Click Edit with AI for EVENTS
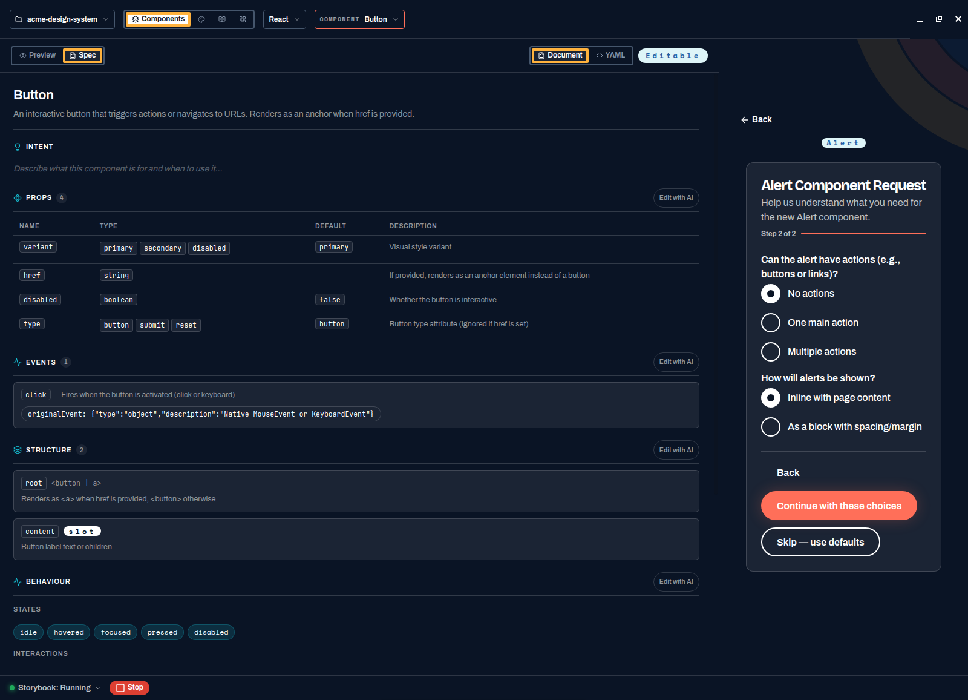The image size is (968, 700). coord(676,362)
